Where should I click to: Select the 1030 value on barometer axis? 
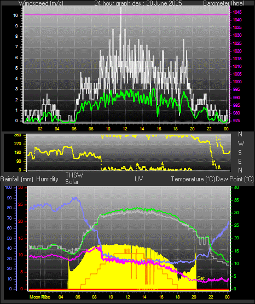(237, 35)
